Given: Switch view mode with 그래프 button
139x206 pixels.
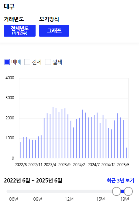Looking at the screenshot, I should (54, 31).
